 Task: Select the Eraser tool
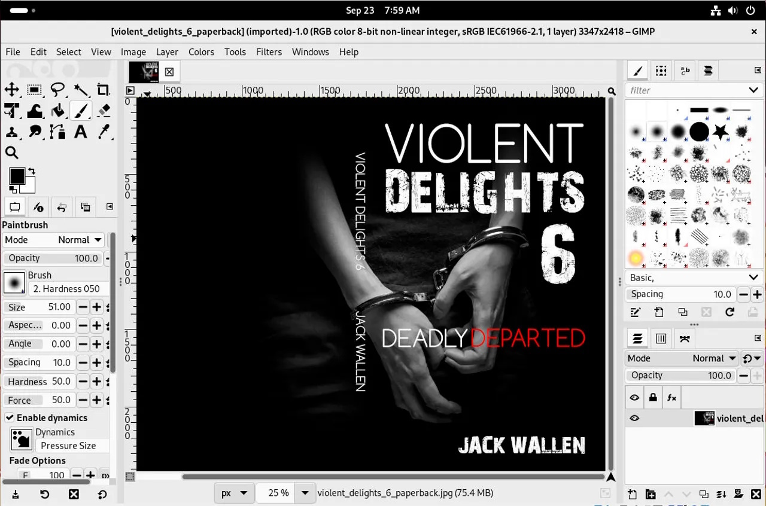[x=103, y=111]
